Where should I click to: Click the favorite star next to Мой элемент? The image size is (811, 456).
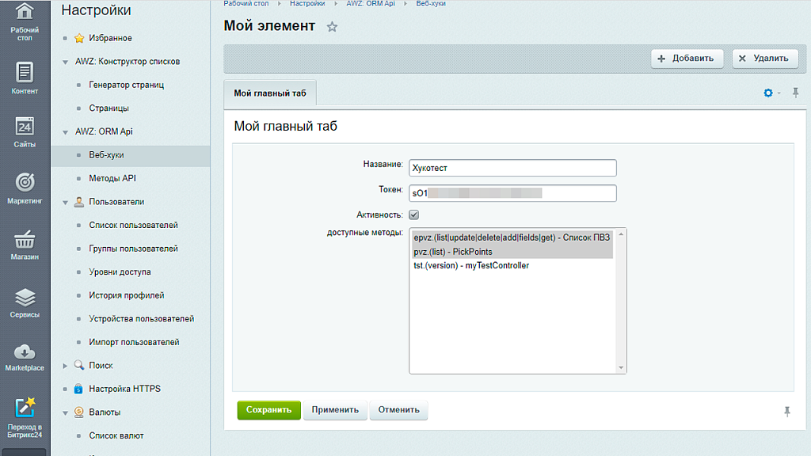[332, 26]
